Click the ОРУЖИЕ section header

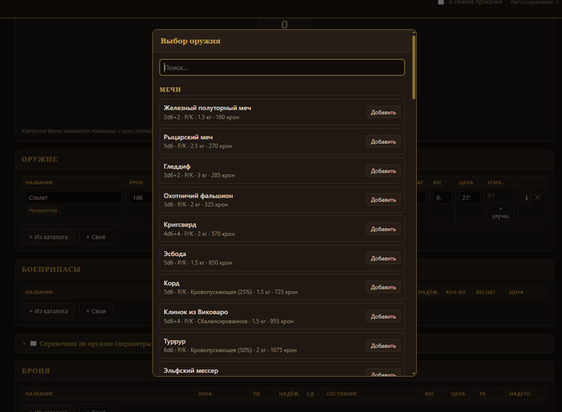coord(39,159)
